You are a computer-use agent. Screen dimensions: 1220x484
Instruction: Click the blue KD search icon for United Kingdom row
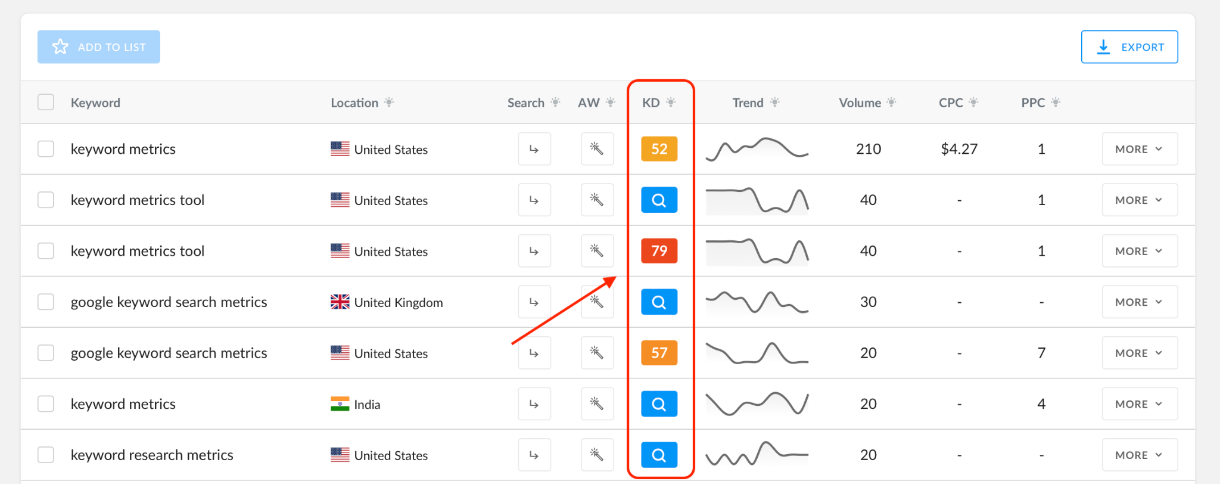tap(659, 302)
